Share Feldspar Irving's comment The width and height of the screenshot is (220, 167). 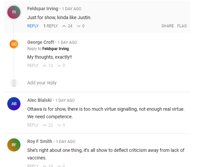(x=167, y=26)
